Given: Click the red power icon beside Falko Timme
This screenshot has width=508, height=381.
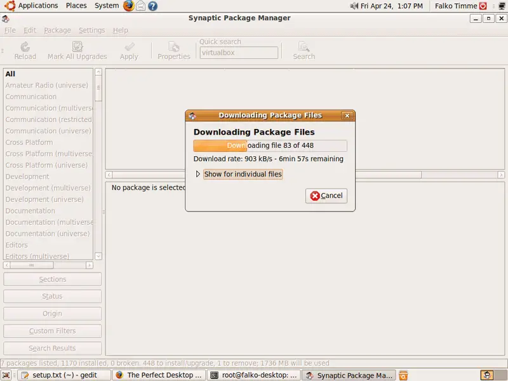Looking at the screenshot, I should point(483,6).
